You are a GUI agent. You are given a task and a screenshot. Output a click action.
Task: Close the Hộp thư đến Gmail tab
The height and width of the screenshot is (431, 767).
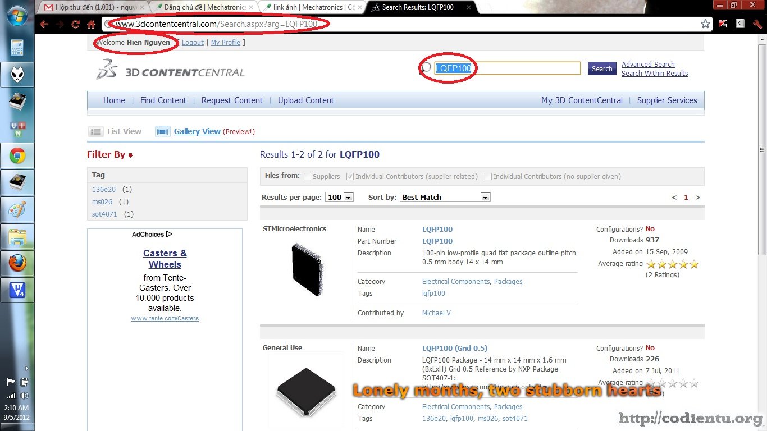[x=142, y=7]
